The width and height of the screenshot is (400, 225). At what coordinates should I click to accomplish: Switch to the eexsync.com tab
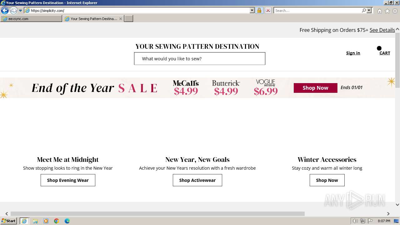coord(31,19)
